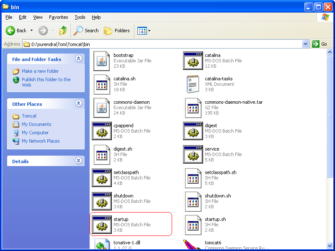Click the tcnative-1.dll file name
This screenshot has width=335, height=251.
(x=127, y=243)
